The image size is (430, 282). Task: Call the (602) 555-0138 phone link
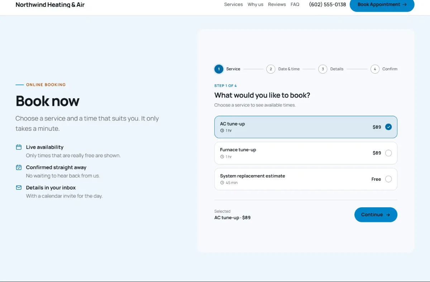point(328,5)
